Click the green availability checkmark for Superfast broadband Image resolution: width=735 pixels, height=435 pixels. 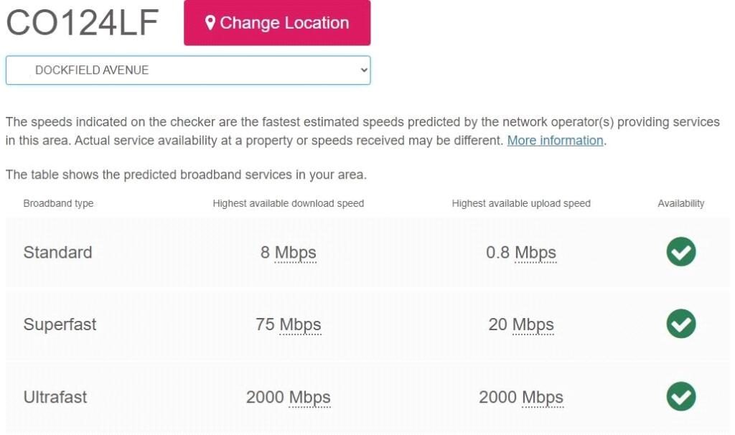click(x=680, y=324)
